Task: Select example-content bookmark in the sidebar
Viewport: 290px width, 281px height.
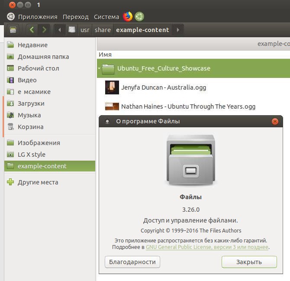Action: point(50,166)
